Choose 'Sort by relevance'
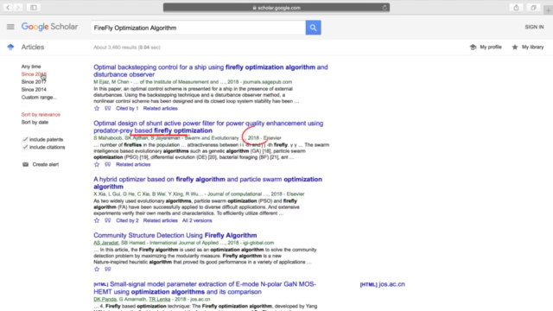This screenshot has width=553, height=311. click(41, 115)
